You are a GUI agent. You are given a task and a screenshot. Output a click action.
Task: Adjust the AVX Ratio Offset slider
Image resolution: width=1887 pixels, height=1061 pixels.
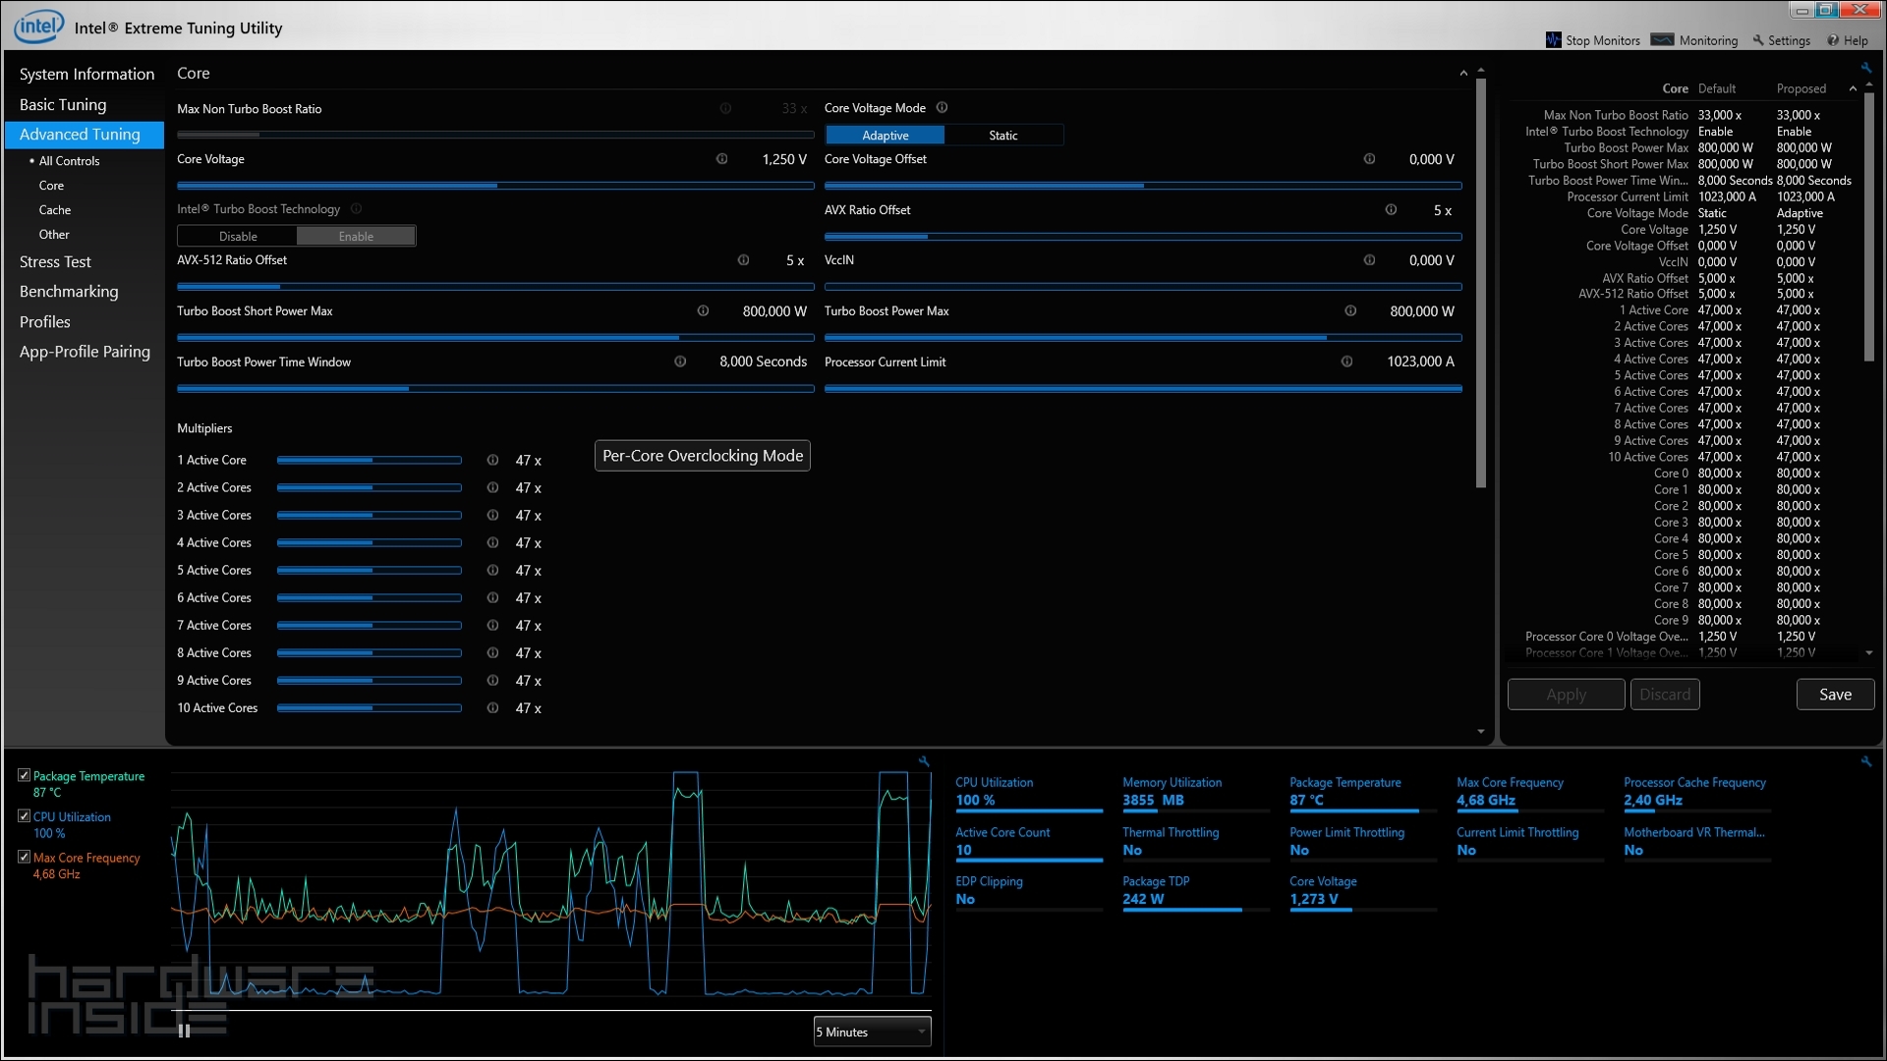point(1143,236)
